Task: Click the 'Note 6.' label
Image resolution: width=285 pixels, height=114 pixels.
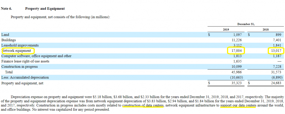Action: point(6,9)
